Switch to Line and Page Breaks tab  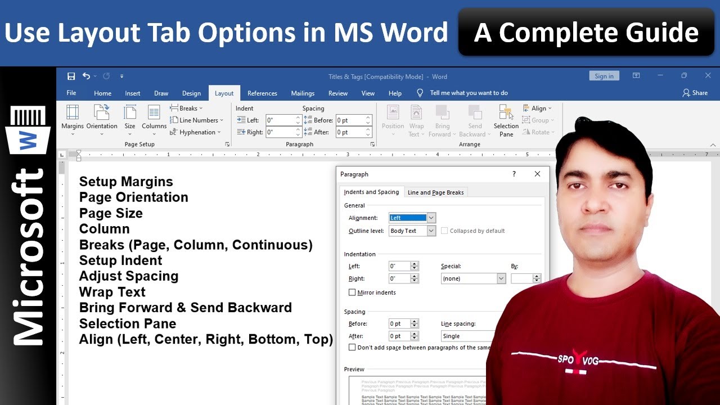click(x=435, y=192)
